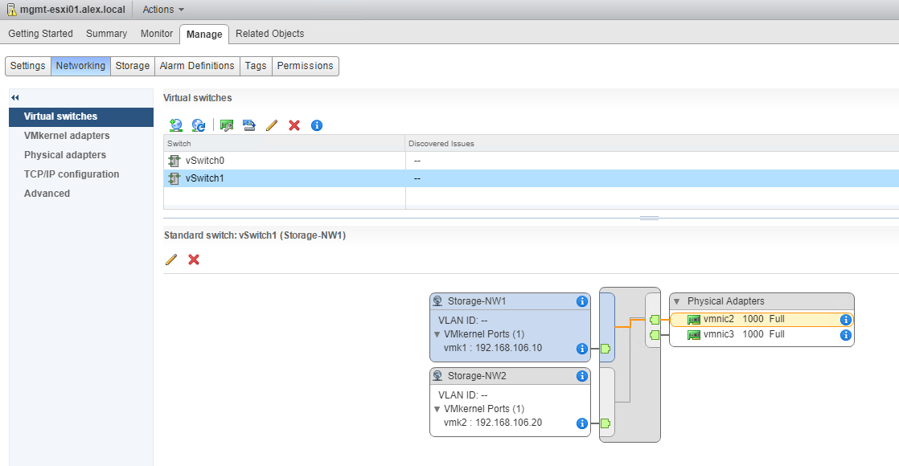
Task: Collapse VMkernel Ports under Storage-NW1
Action: pos(437,334)
